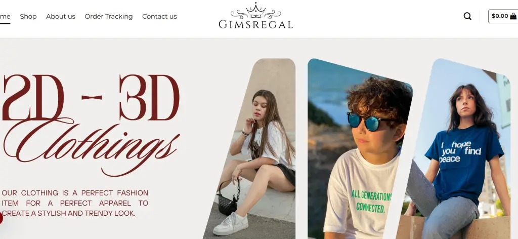Select the photo of boy wearing sunglasses
Screen dimensions: 518x239
(x=360, y=148)
